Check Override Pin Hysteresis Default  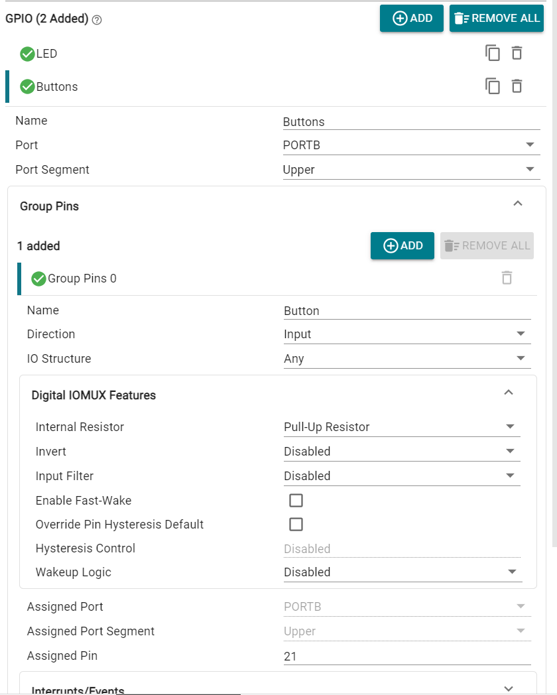tap(296, 525)
